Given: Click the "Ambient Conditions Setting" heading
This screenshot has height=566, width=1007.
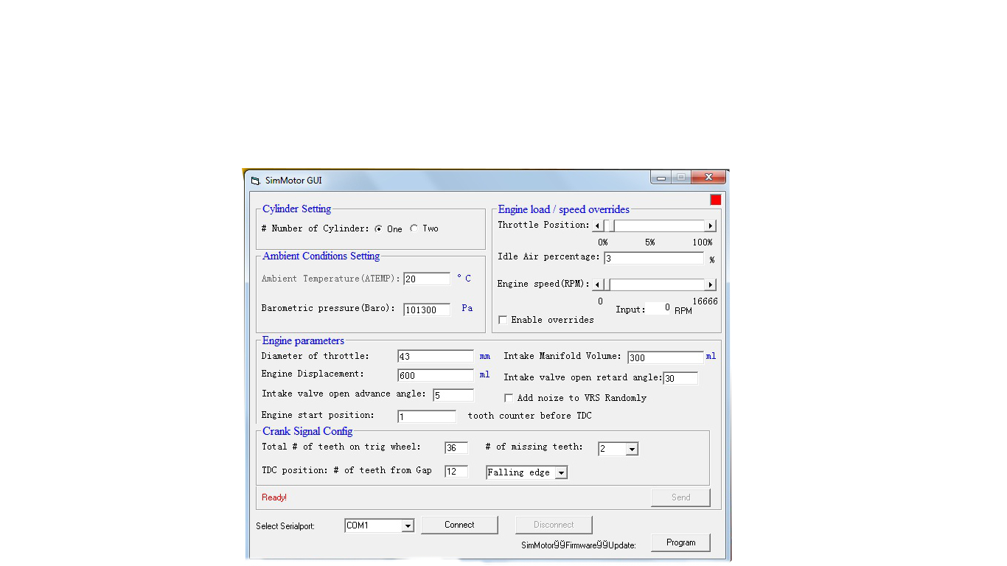Looking at the screenshot, I should [321, 256].
